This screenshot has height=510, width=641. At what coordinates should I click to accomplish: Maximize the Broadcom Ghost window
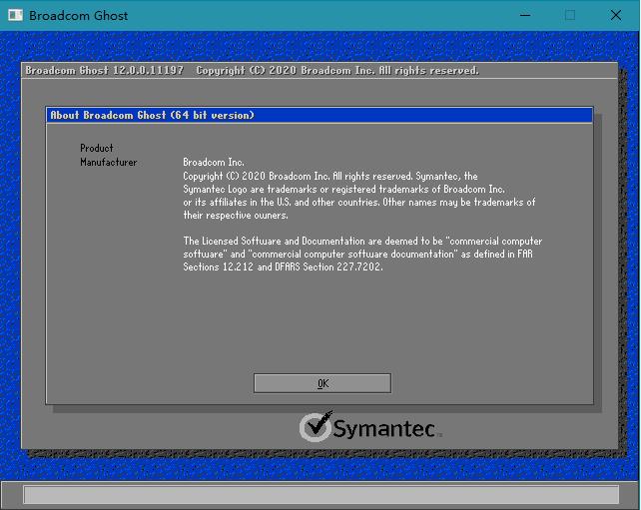pos(570,15)
